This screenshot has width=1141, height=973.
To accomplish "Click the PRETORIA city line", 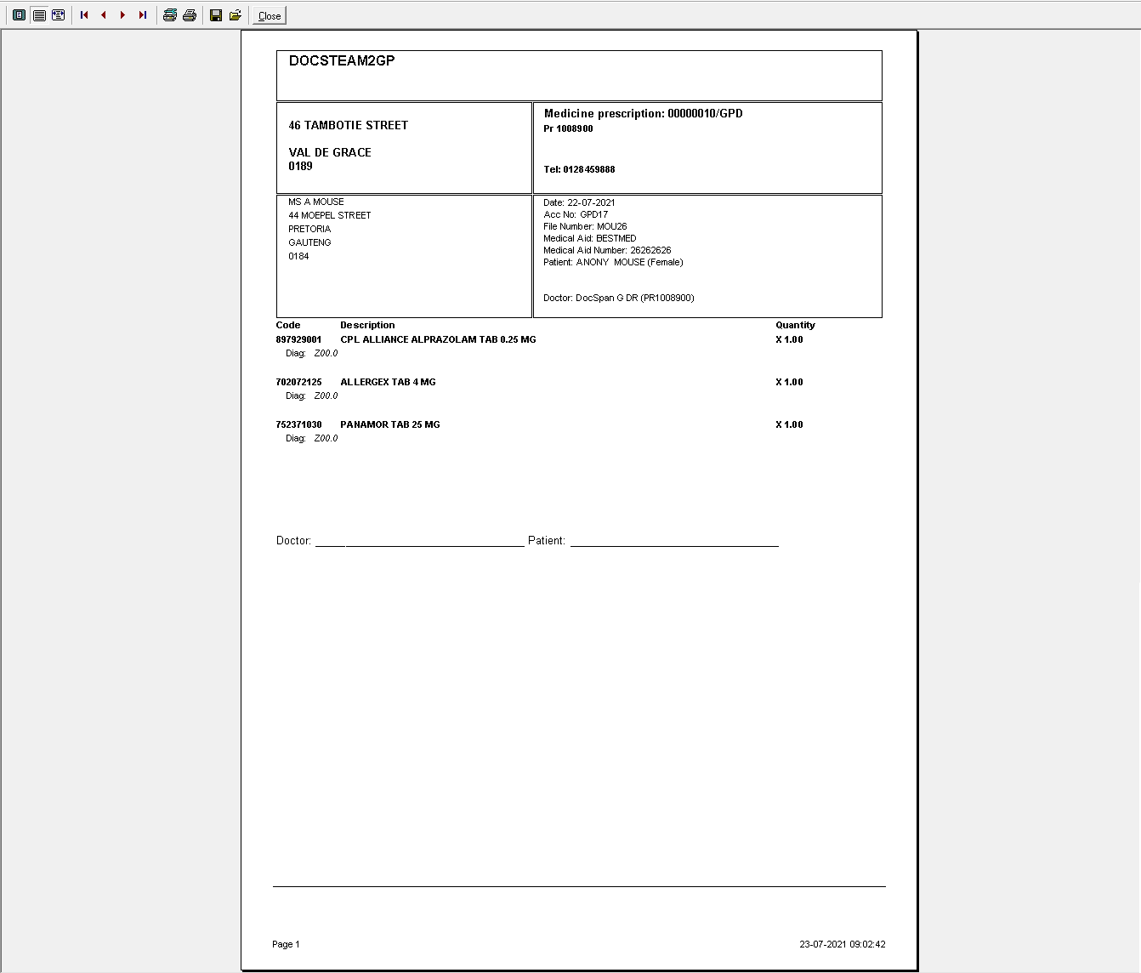I will [309, 229].
